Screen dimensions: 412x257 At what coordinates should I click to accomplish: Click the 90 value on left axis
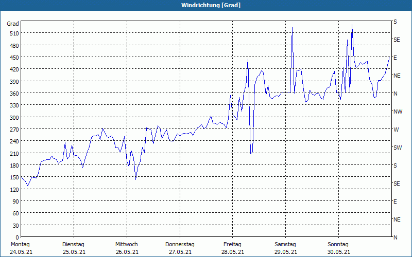coord(14,201)
